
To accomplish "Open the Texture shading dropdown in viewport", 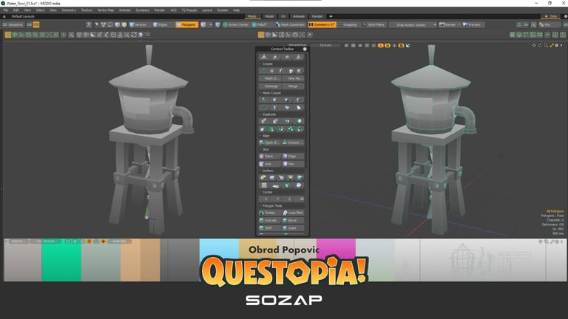I will [x=325, y=45].
